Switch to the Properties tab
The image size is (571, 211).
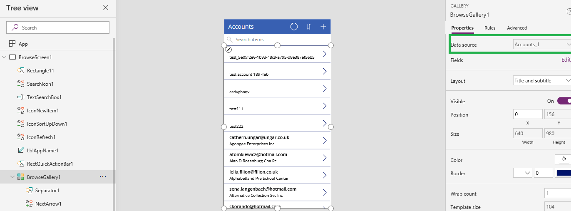[x=462, y=28]
